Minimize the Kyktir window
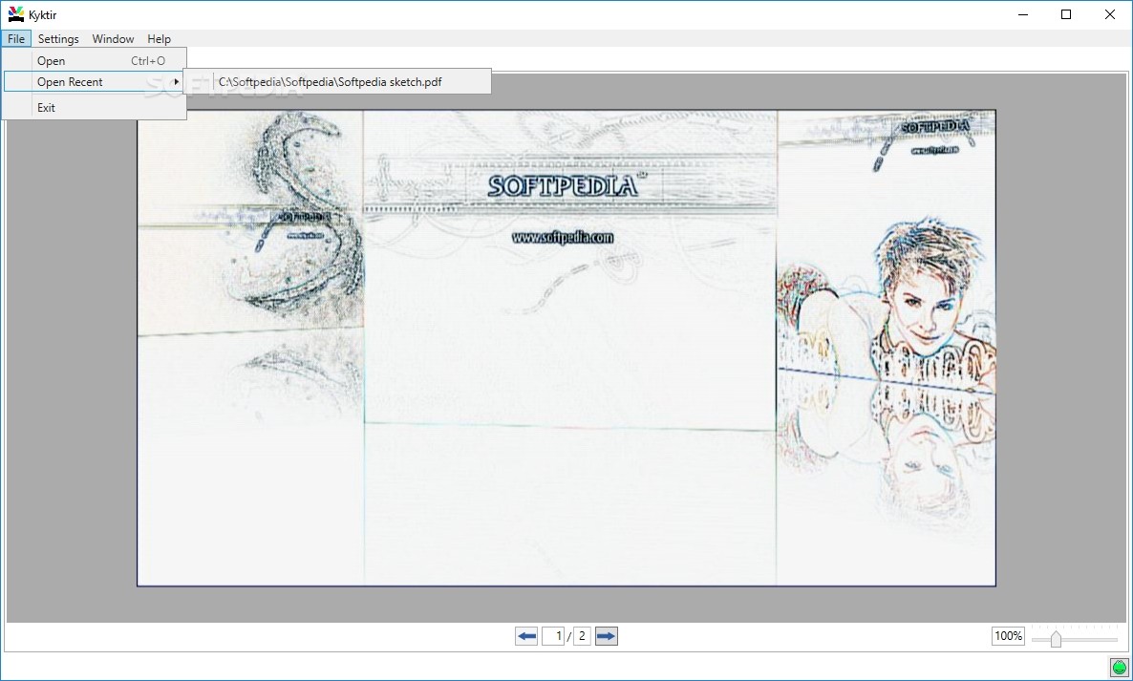The height and width of the screenshot is (681, 1133). pyautogui.click(x=1023, y=14)
